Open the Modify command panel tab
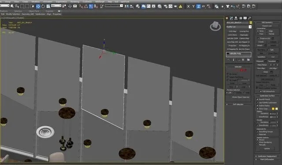The height and width of the screenshot is (165, 282). [231, 18]
